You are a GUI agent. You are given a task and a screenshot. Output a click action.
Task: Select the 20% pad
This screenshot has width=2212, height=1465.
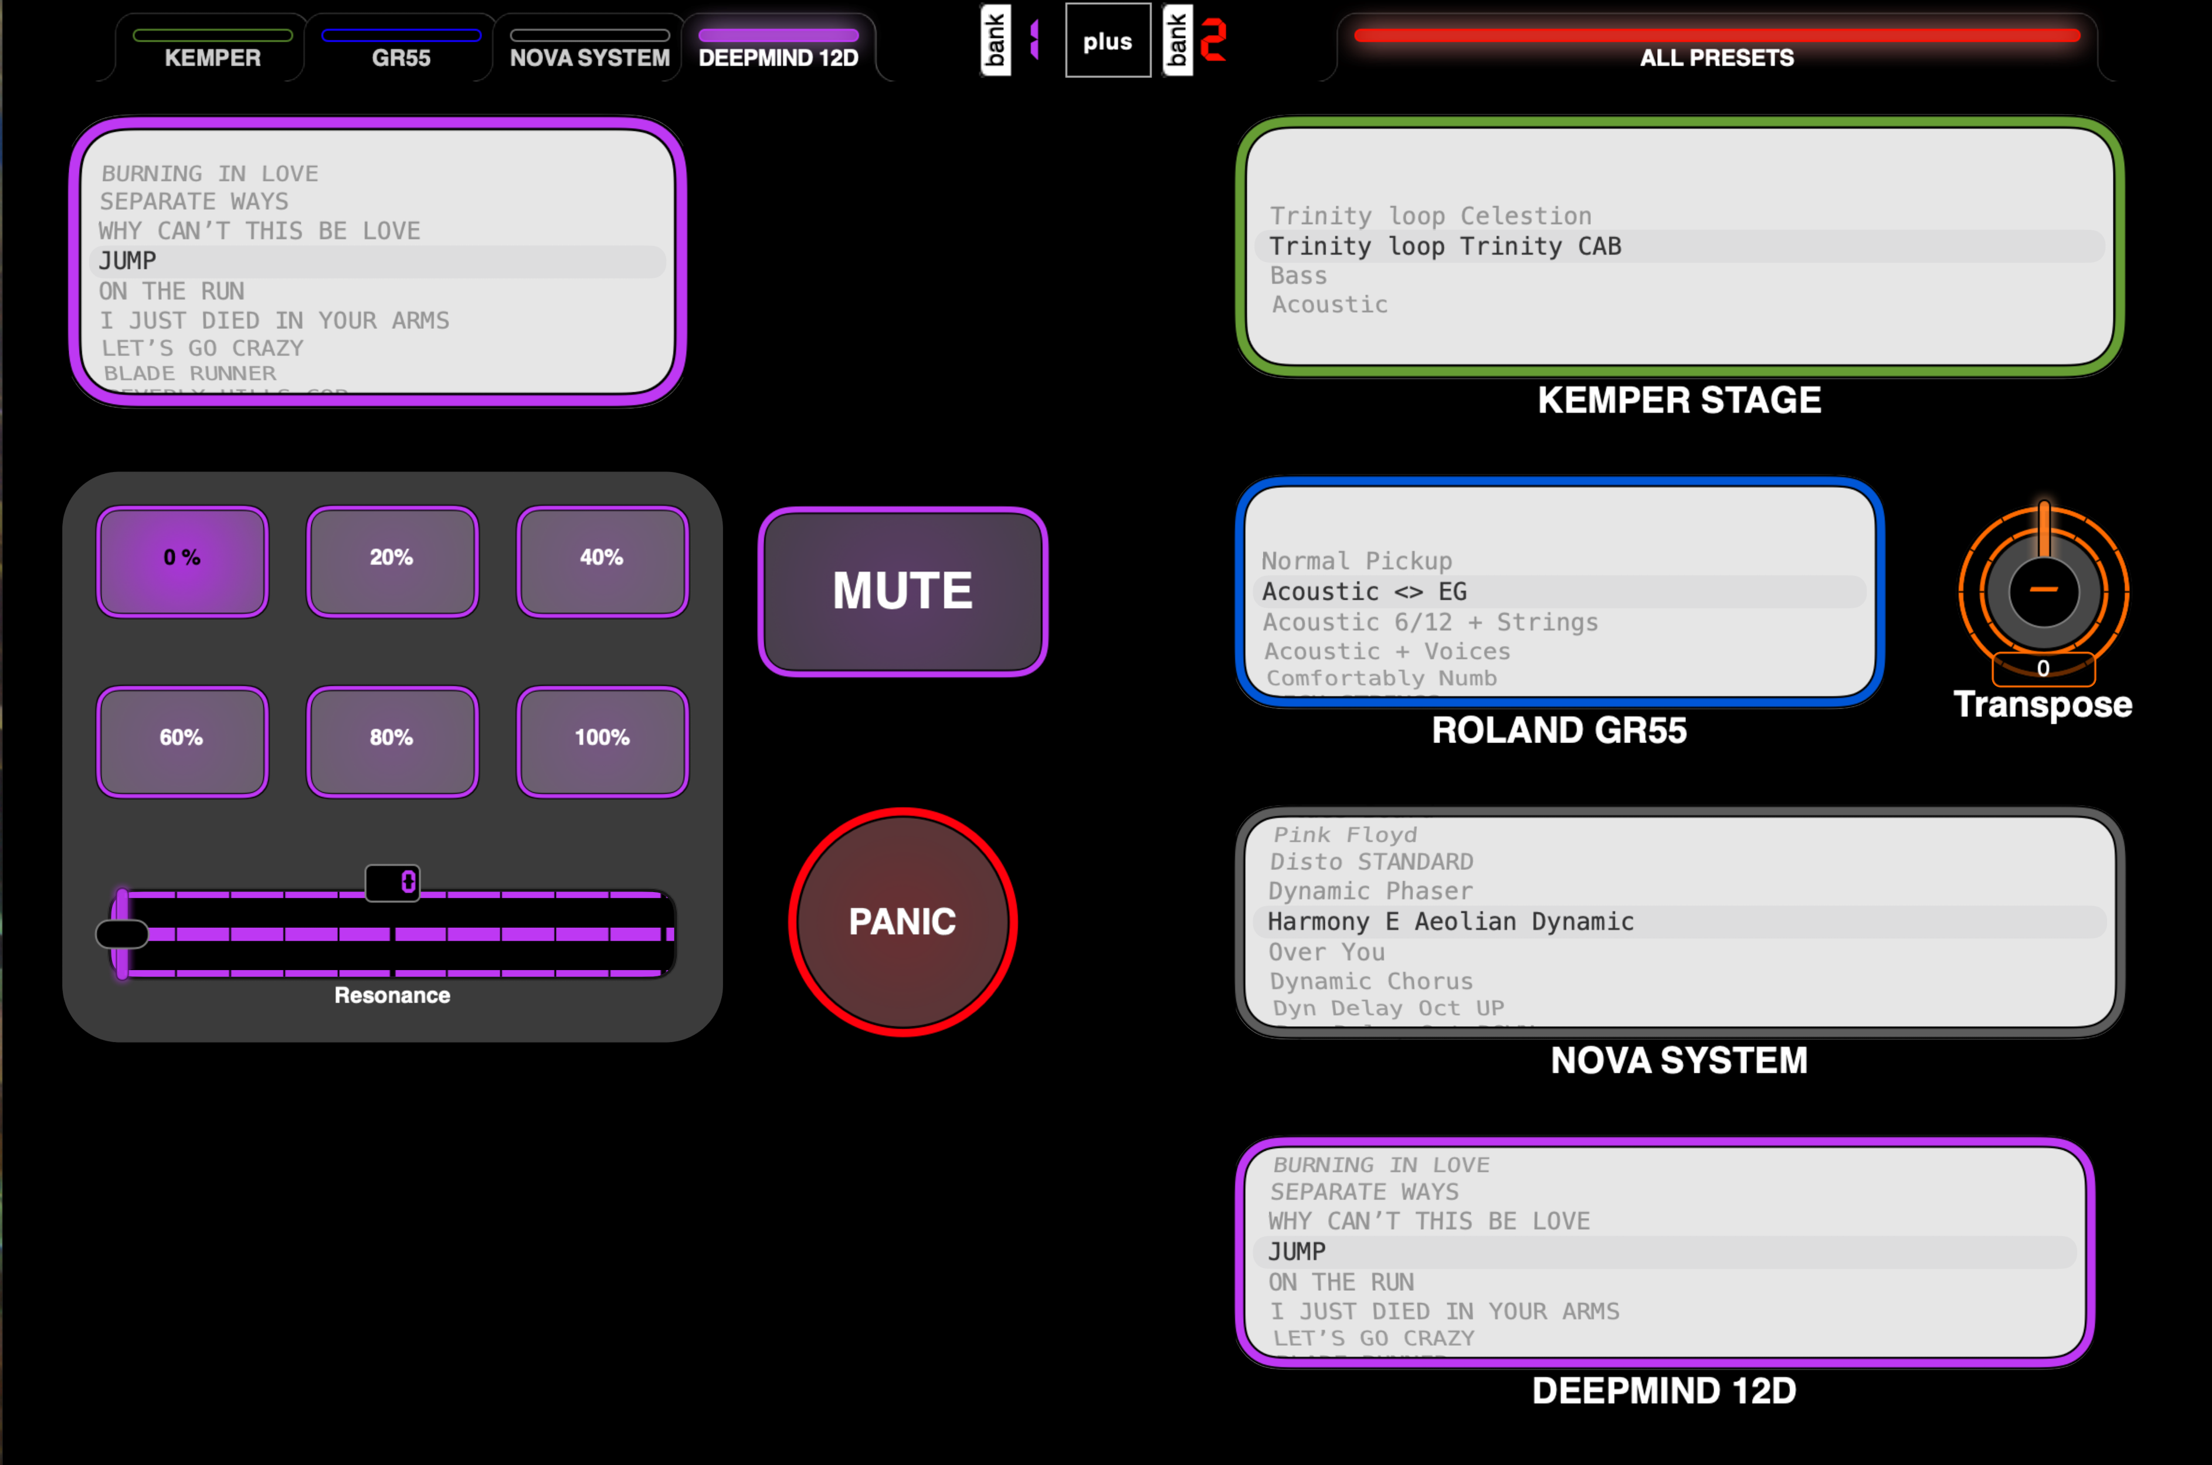pos(392,561)
